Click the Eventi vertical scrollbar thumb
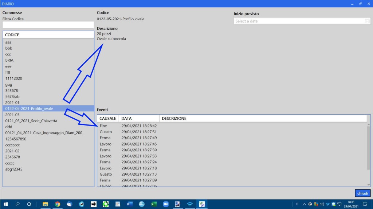This screenshot has width=373, height=209. pos(369,148)
